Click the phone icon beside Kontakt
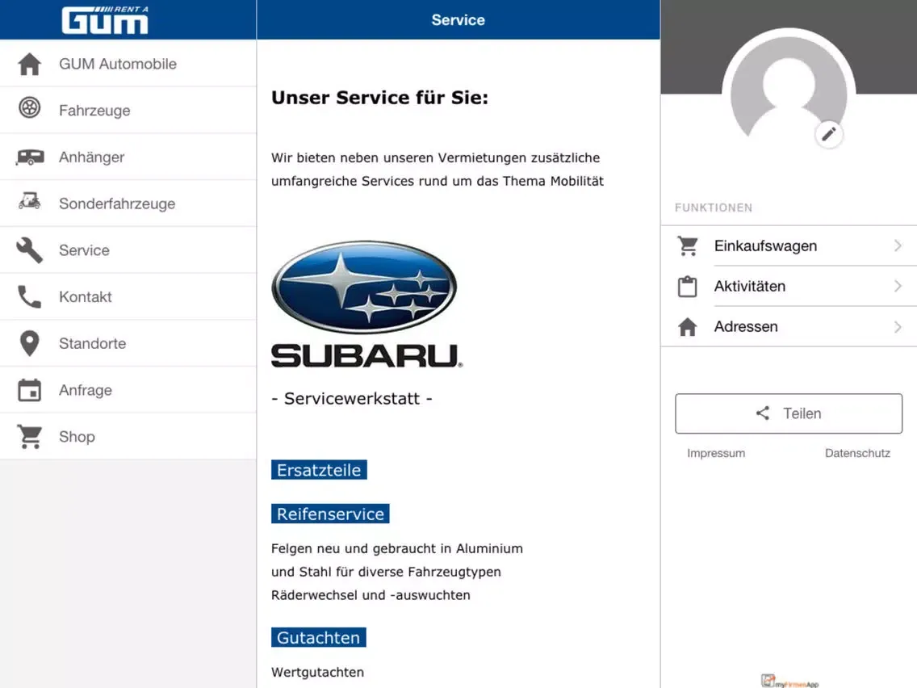 [x=29, y=296]
